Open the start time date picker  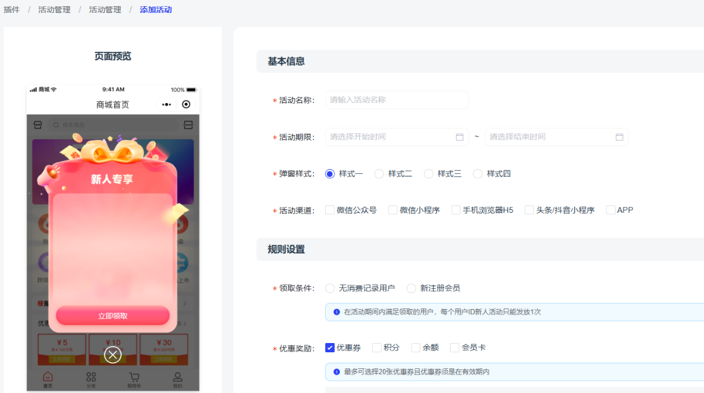389,137
